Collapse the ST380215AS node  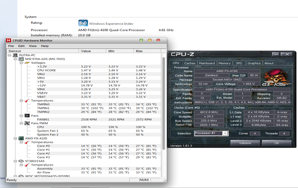coord(15,161)
